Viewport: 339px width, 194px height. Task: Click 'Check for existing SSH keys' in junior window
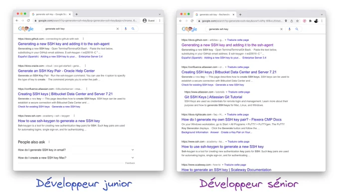34,107
